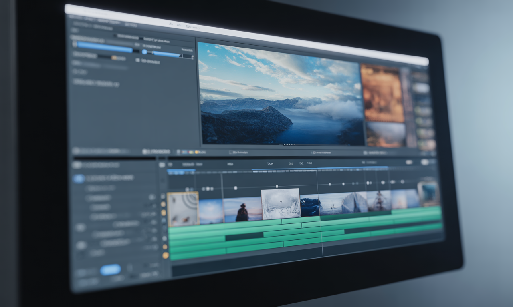This screenshot has height=307, width=513.
Task: Click the first triangle icon in the top title bar
Action: coord(171,24)
